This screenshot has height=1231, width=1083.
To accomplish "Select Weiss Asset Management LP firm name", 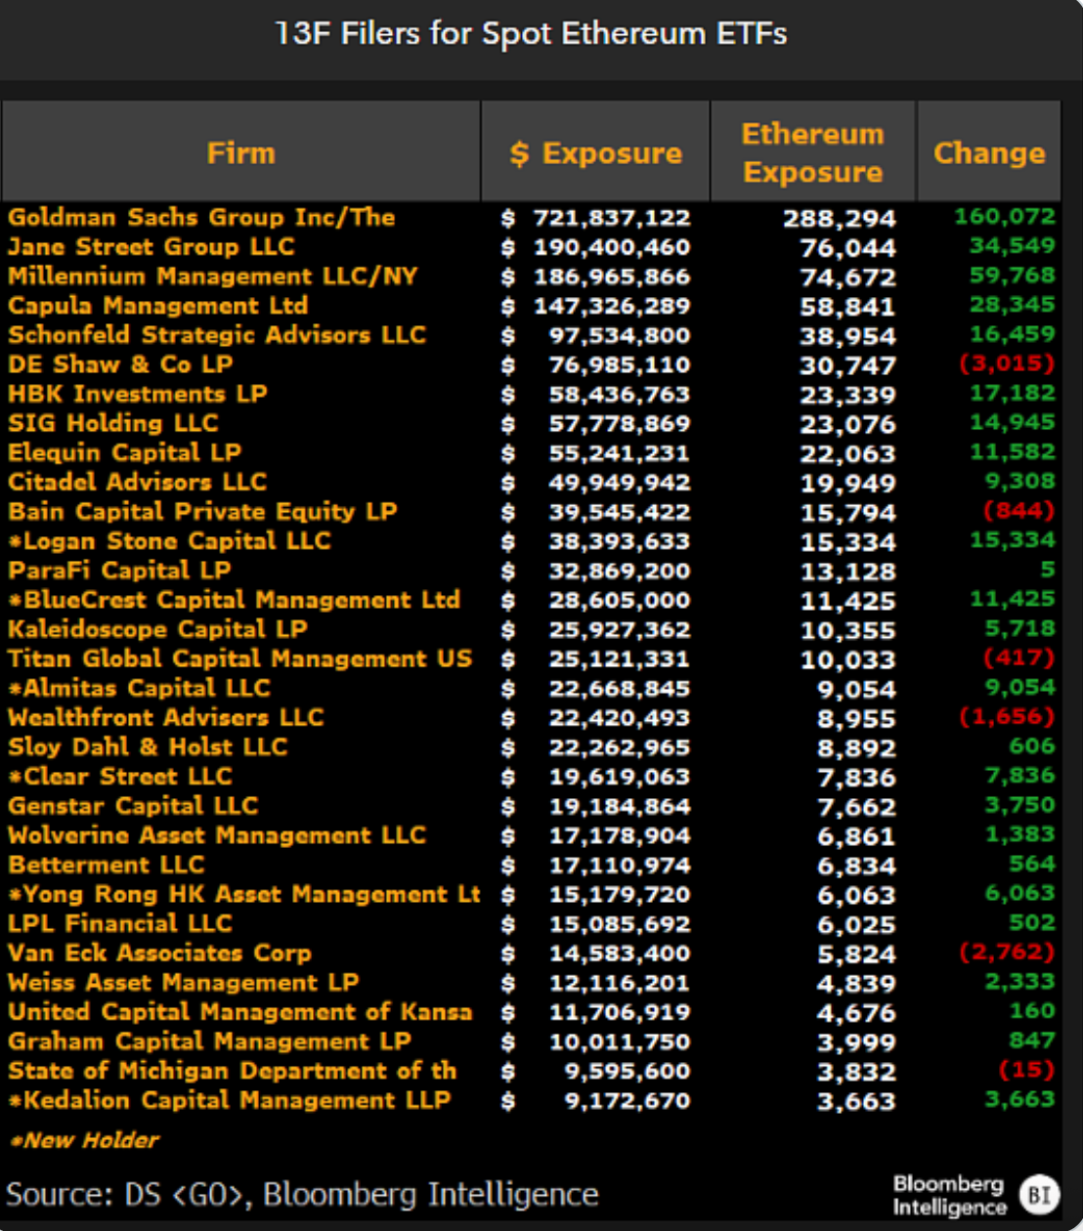I will pos(184,982).
